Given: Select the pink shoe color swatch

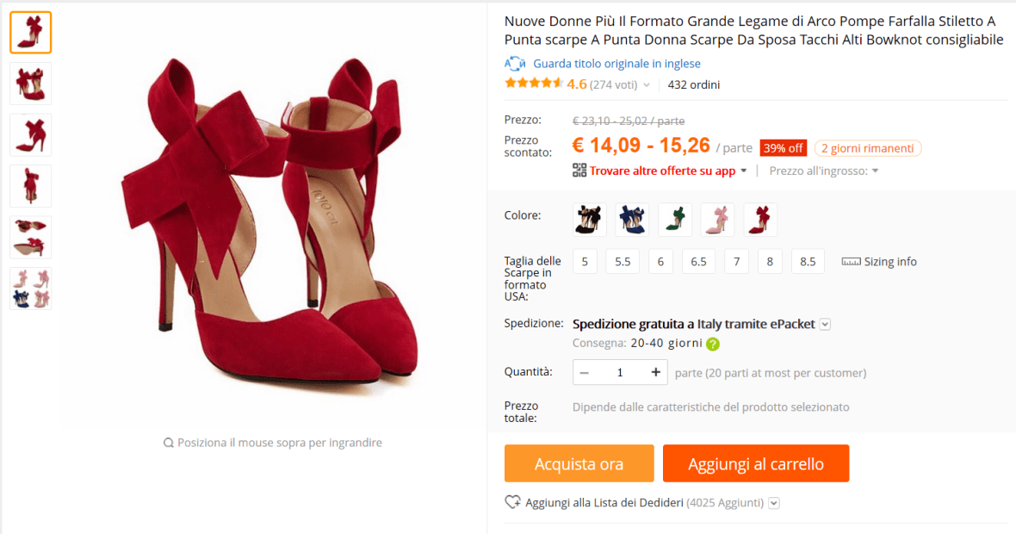Looking at the screenshot, I should point(717,220).
